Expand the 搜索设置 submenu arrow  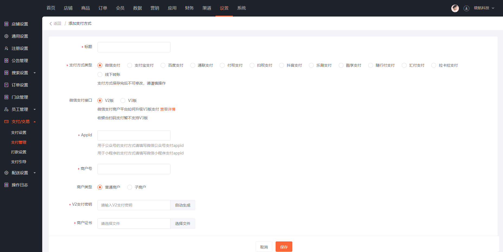point(35,73)
